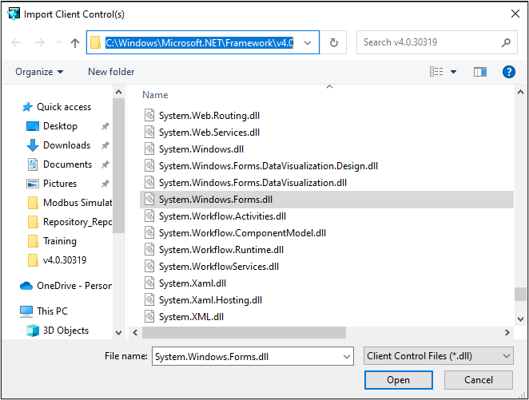Viewport: 529px width, 400px height.
Task: Click the Back navigation arrow
Action: click(x=16, y=42)
